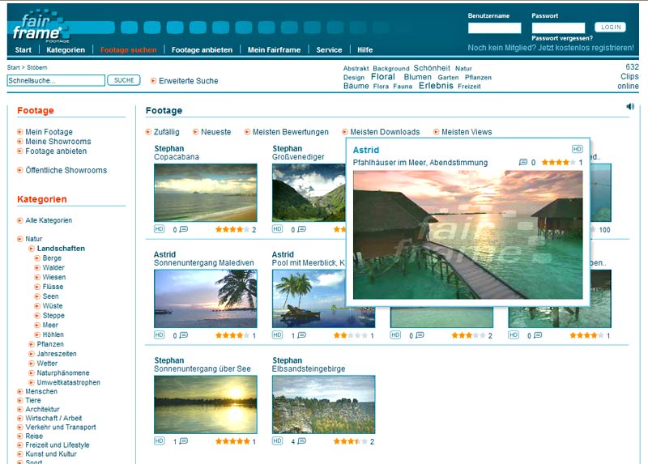Click the Schnellsuche input field

click(x=56, y=81)
